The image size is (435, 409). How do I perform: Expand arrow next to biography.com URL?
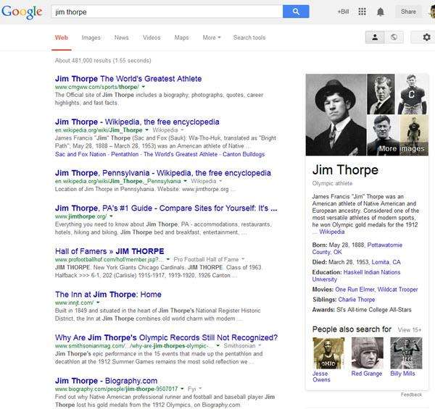coord(182,389)
